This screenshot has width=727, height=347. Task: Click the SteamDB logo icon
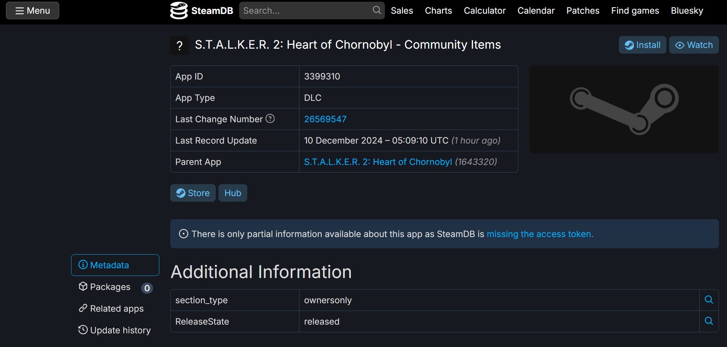179,11
